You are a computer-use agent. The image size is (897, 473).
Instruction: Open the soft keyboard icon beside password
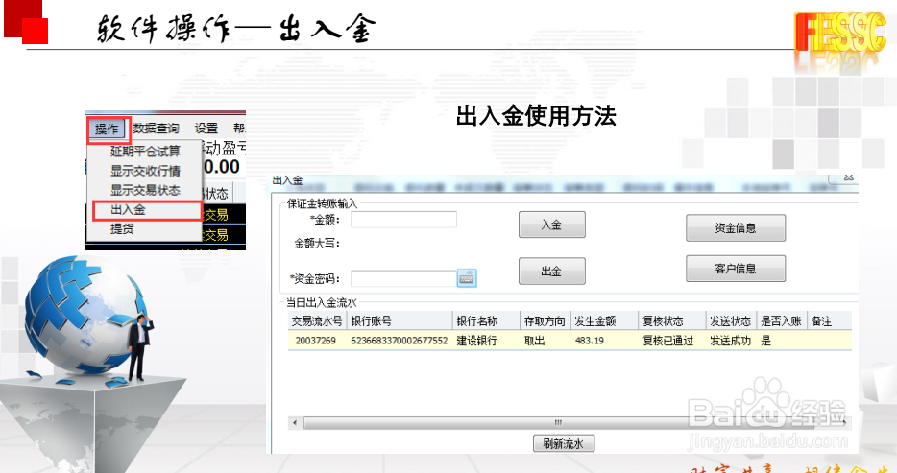click(x=467, y=278)
